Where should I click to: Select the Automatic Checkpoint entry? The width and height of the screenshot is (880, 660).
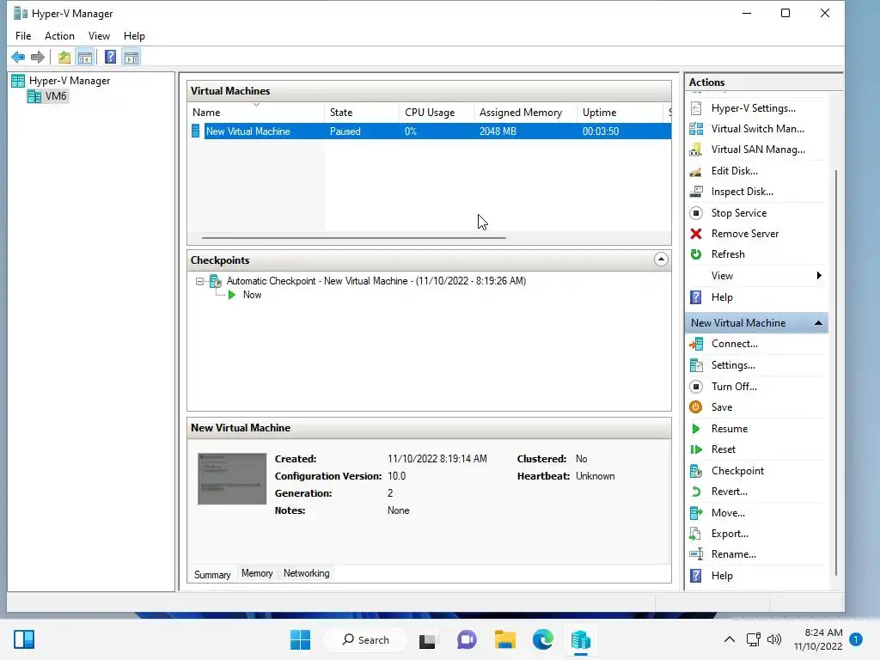[x=376, y=281]
